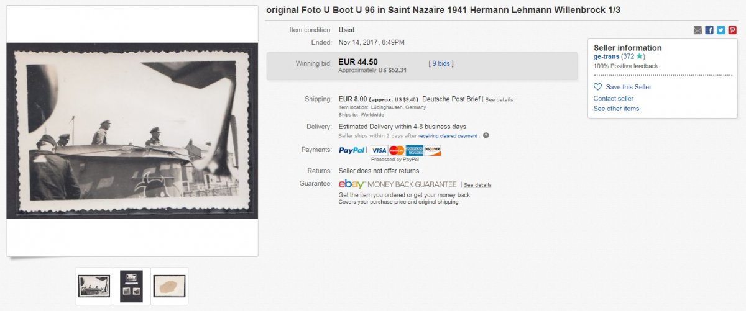This screenshot has width=746, height=311.
Task: Select second thumbnail showing album page
Action: click(131, 286)
